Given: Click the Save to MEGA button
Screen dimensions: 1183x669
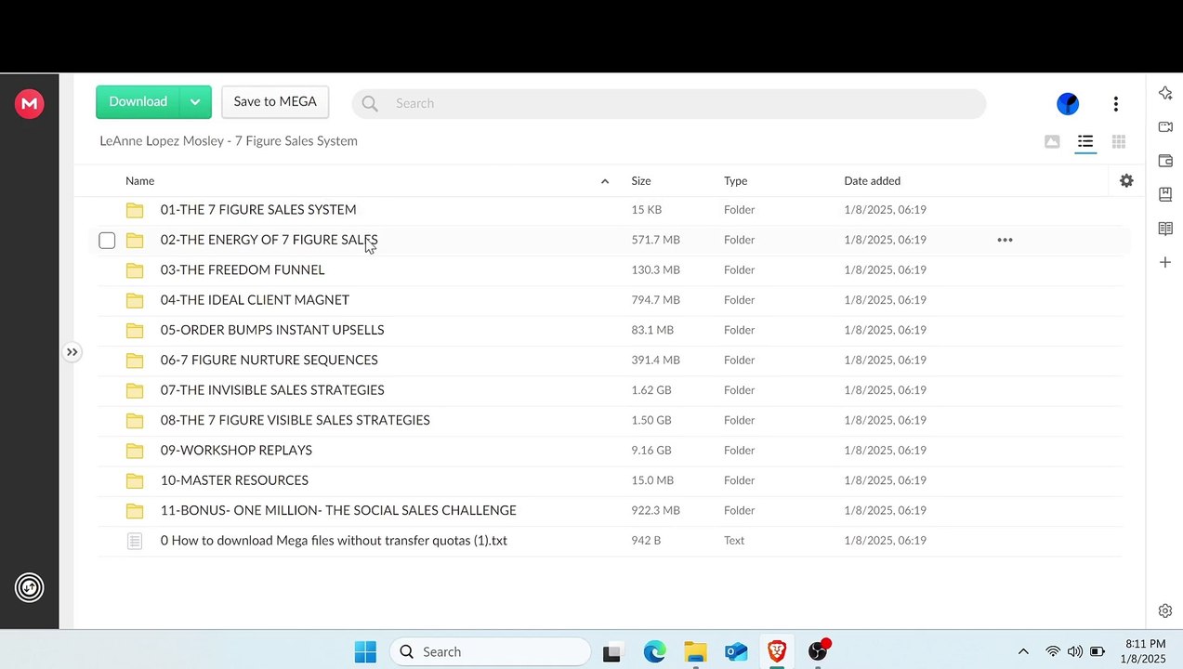Looking at the screenshot, I should click(x=275, y=102).
